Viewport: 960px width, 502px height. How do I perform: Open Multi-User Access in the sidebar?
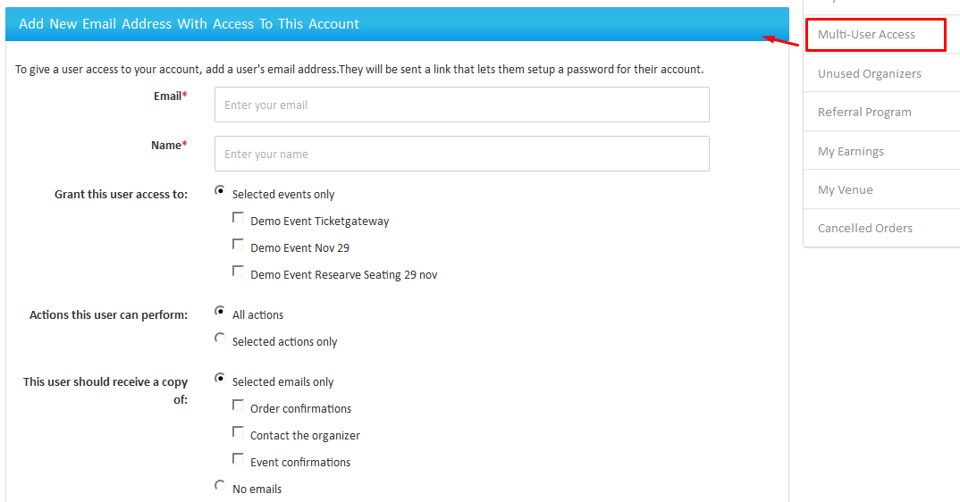coord(866,35)
